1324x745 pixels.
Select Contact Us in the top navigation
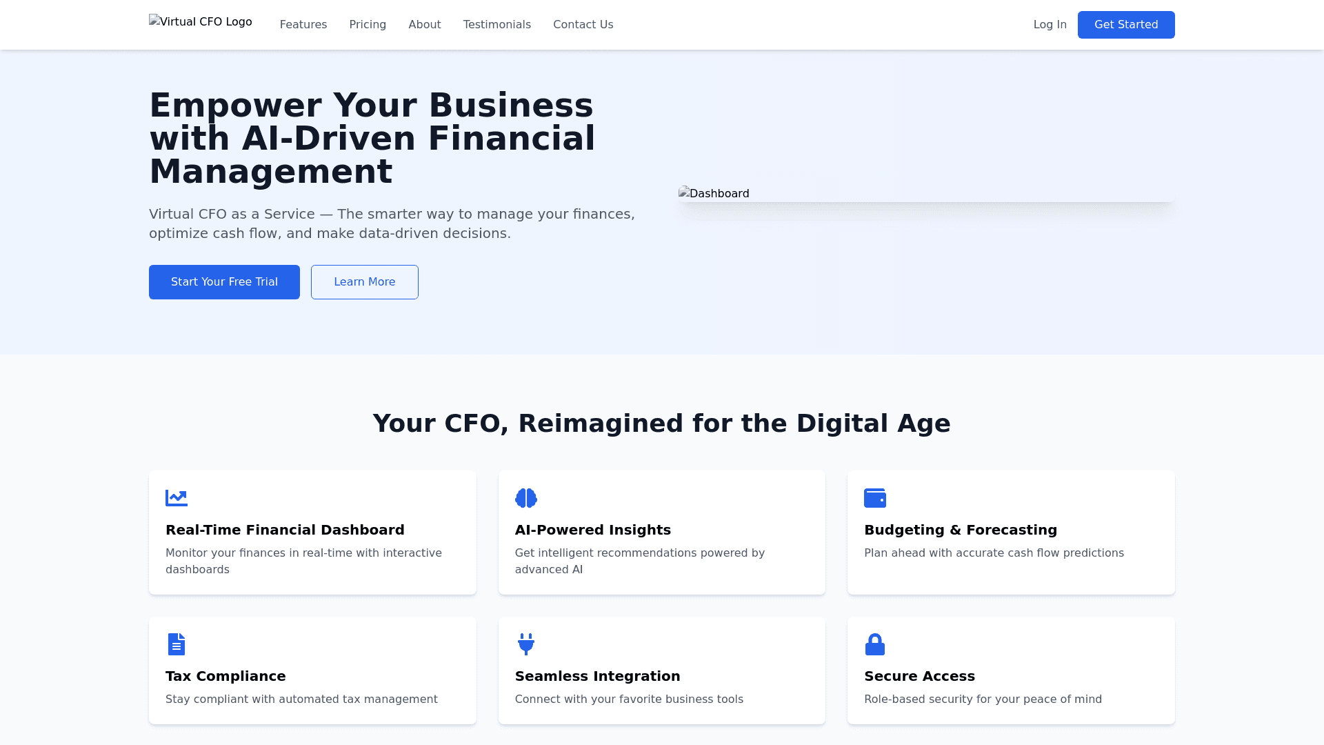(583, 25)
